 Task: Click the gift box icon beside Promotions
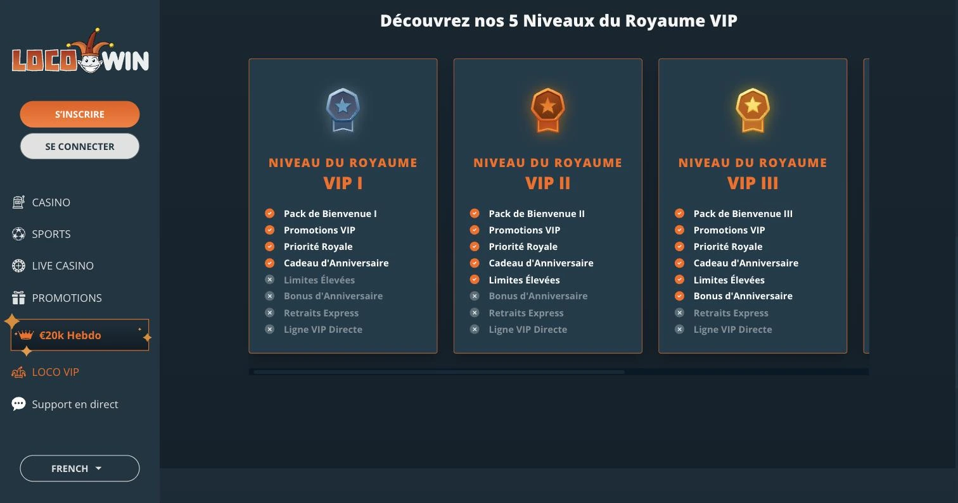pos(18,297)
